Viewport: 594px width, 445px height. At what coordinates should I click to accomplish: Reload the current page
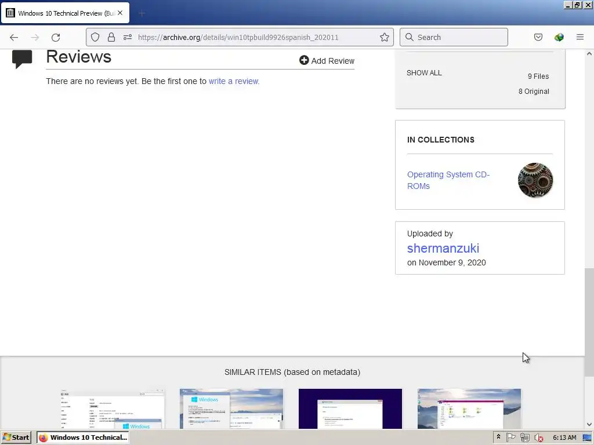point(56,37)
